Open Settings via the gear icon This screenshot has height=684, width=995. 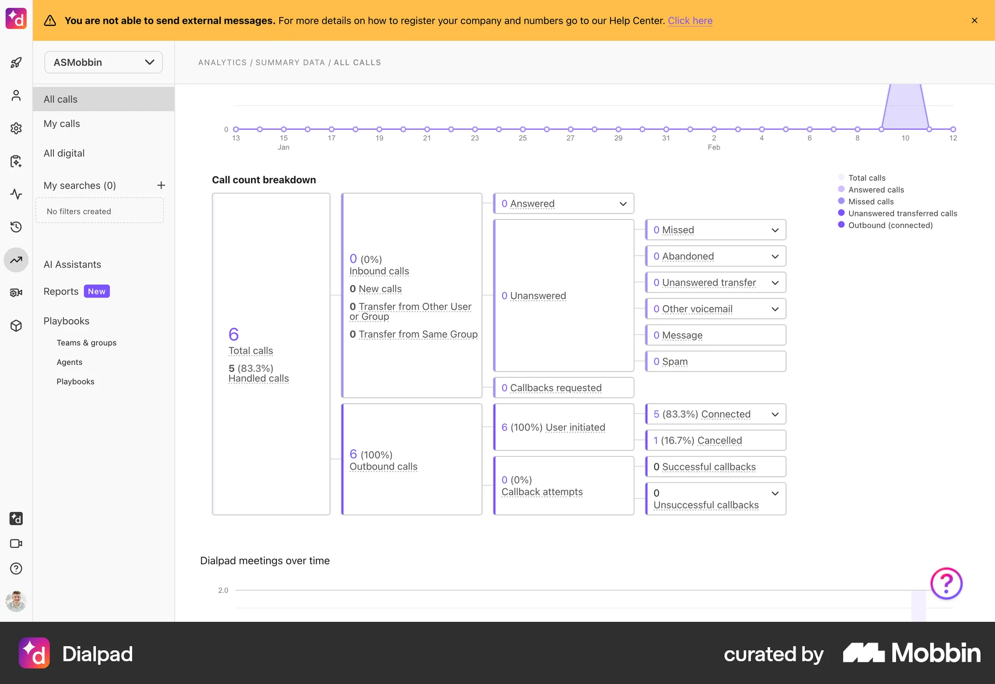click(x=16, y=128)
